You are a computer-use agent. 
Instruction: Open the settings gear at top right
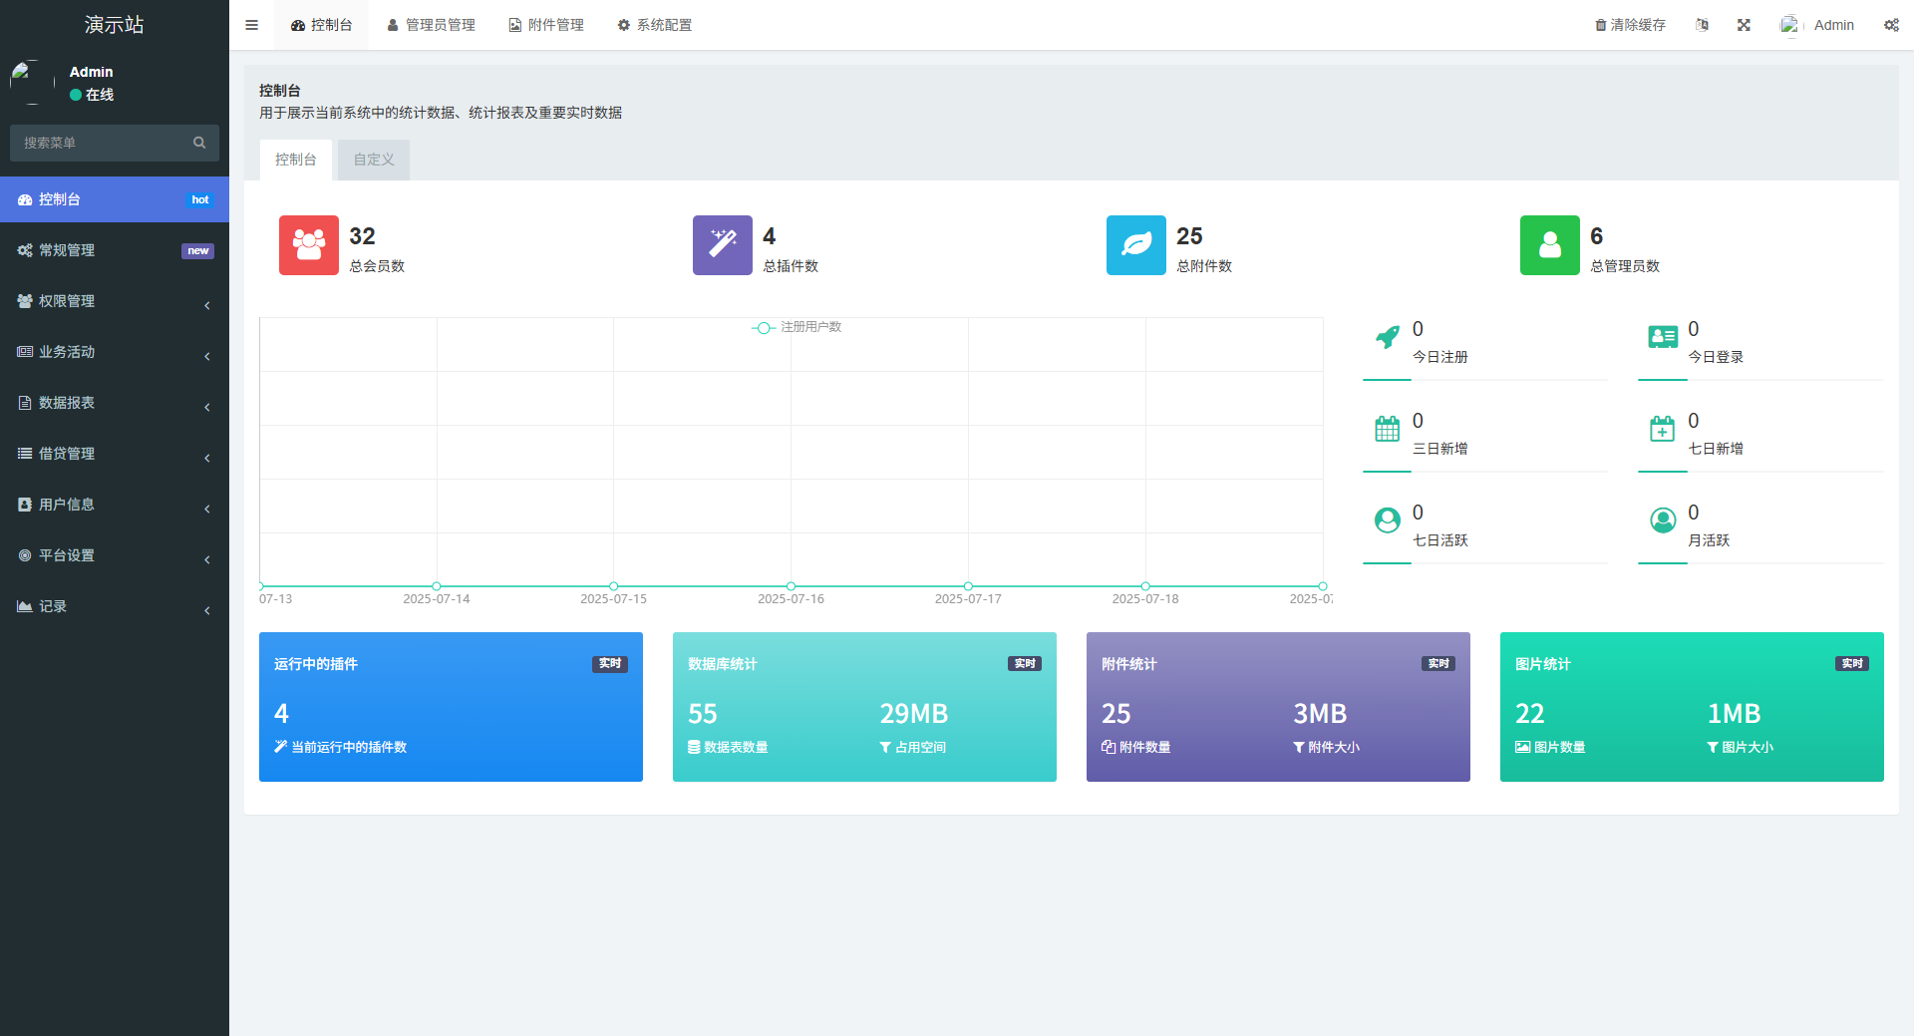click(x=1891, y=24)
